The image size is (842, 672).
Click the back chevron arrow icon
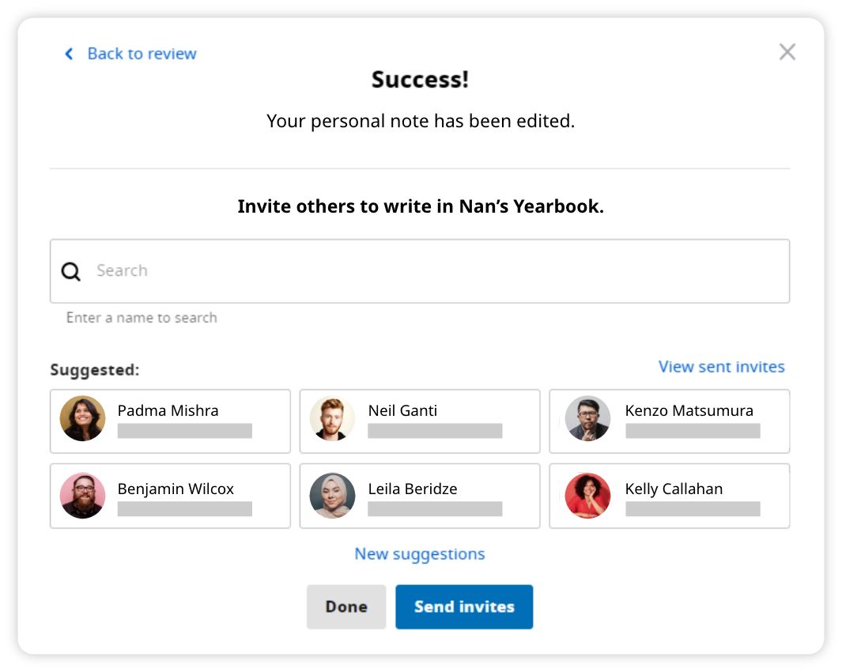69,54
